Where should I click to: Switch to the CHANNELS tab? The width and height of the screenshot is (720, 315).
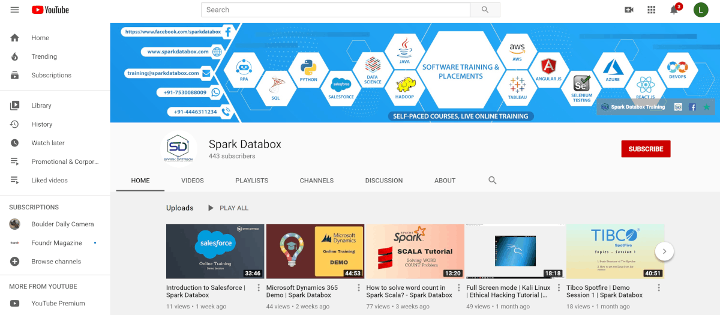[317, 180]
